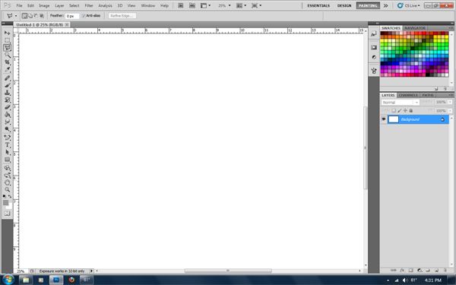This screenshot has height=285, width=456.
Task: Toggle lock image pixels
Action: pos(400,110)
